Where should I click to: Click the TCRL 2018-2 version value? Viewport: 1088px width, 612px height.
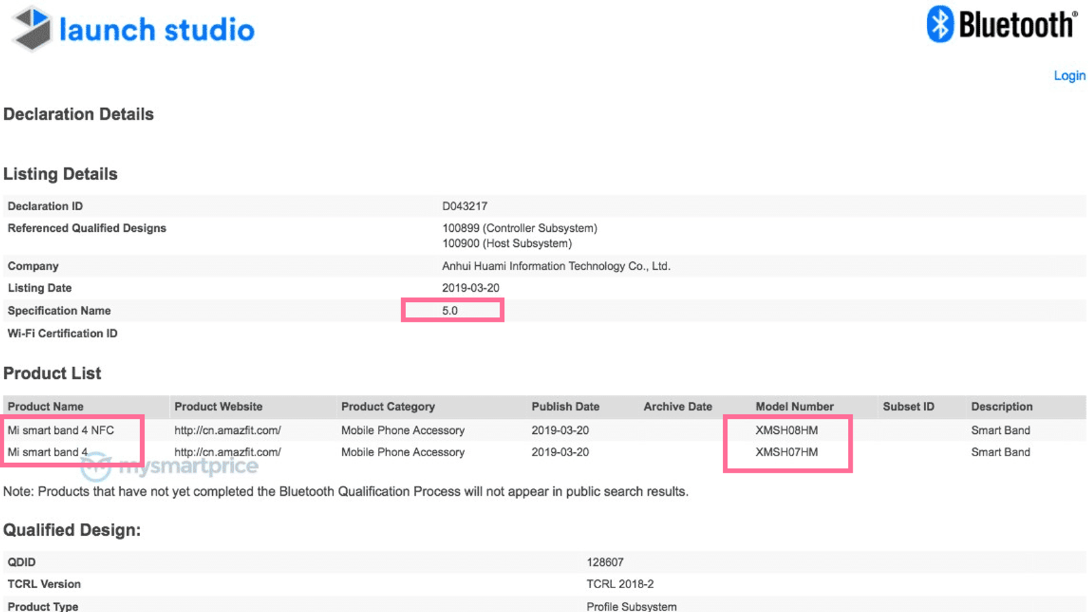point(619,584)
